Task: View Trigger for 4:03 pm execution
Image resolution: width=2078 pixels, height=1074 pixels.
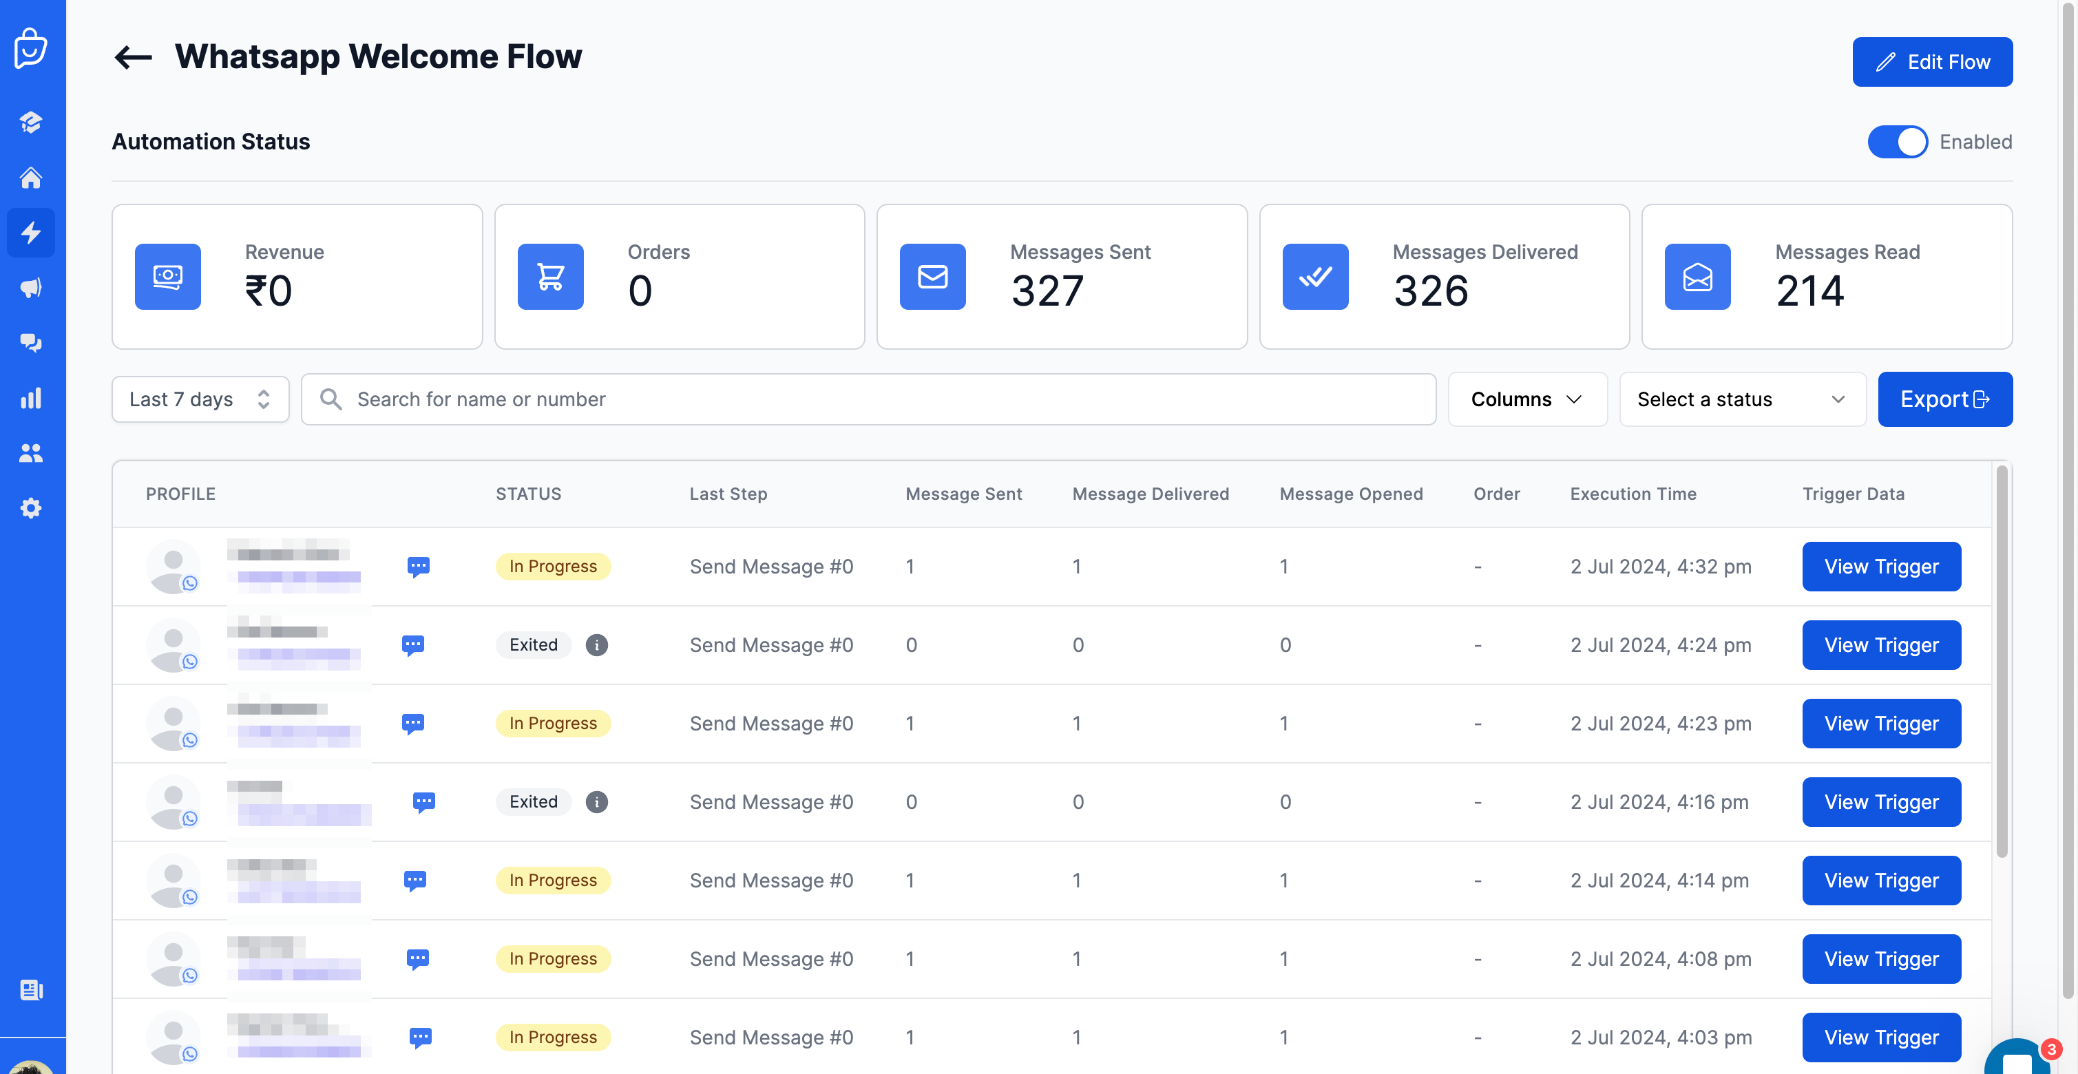Action: tap(1881, 1037)
